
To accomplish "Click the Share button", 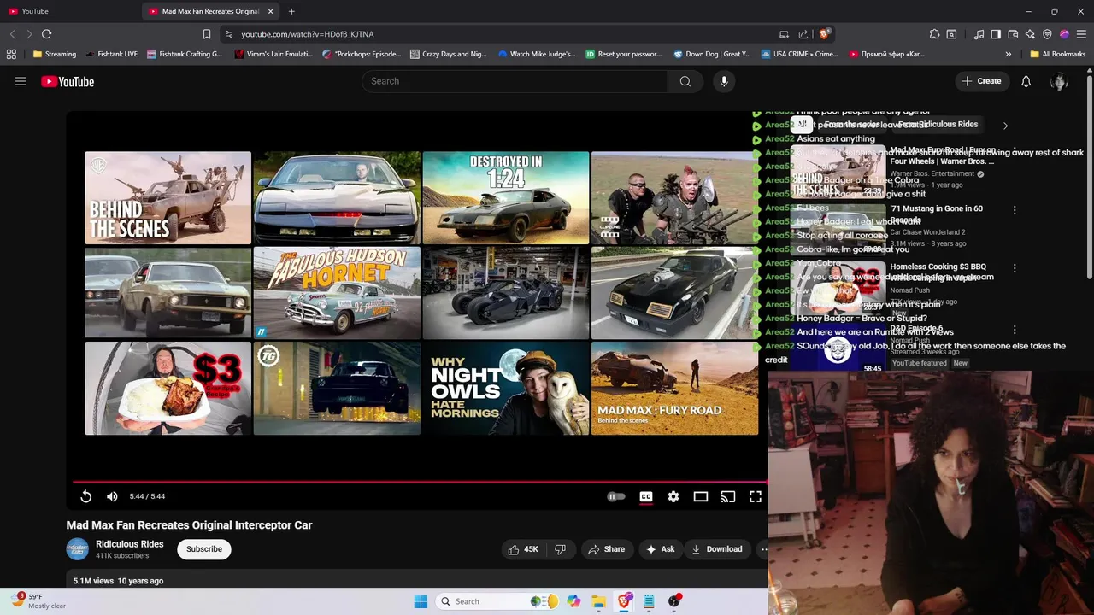I will point(606,549).
